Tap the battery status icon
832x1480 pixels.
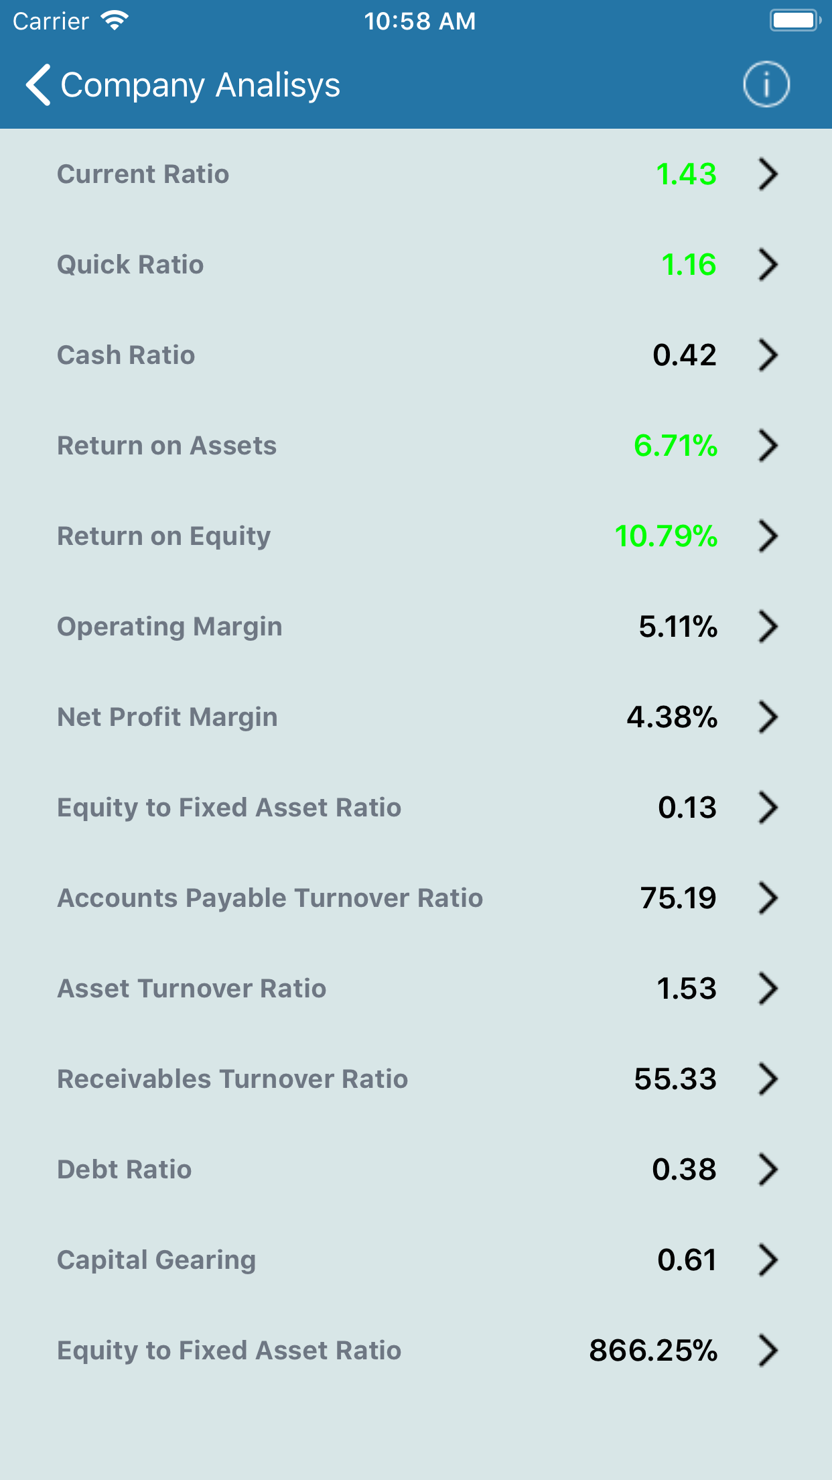pyautogui.click(x=794, y=21)
